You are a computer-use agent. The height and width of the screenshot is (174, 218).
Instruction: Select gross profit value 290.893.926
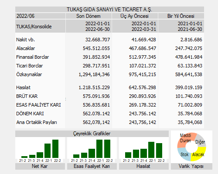point(143,96)
